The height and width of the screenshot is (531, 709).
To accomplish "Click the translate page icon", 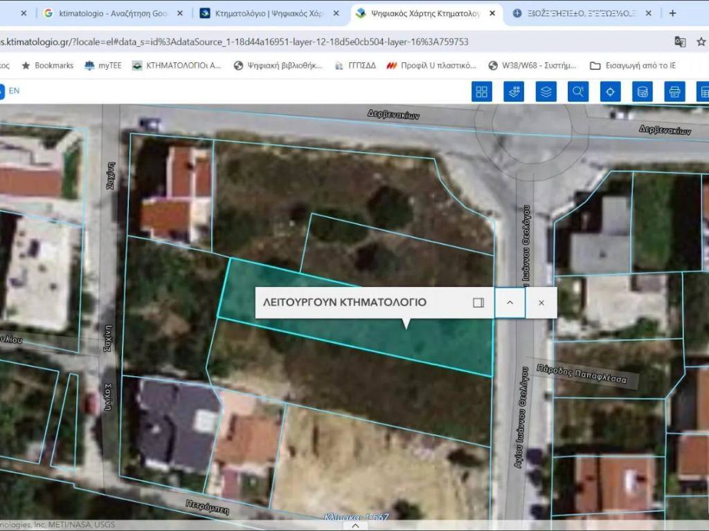I will pos(680,41).
